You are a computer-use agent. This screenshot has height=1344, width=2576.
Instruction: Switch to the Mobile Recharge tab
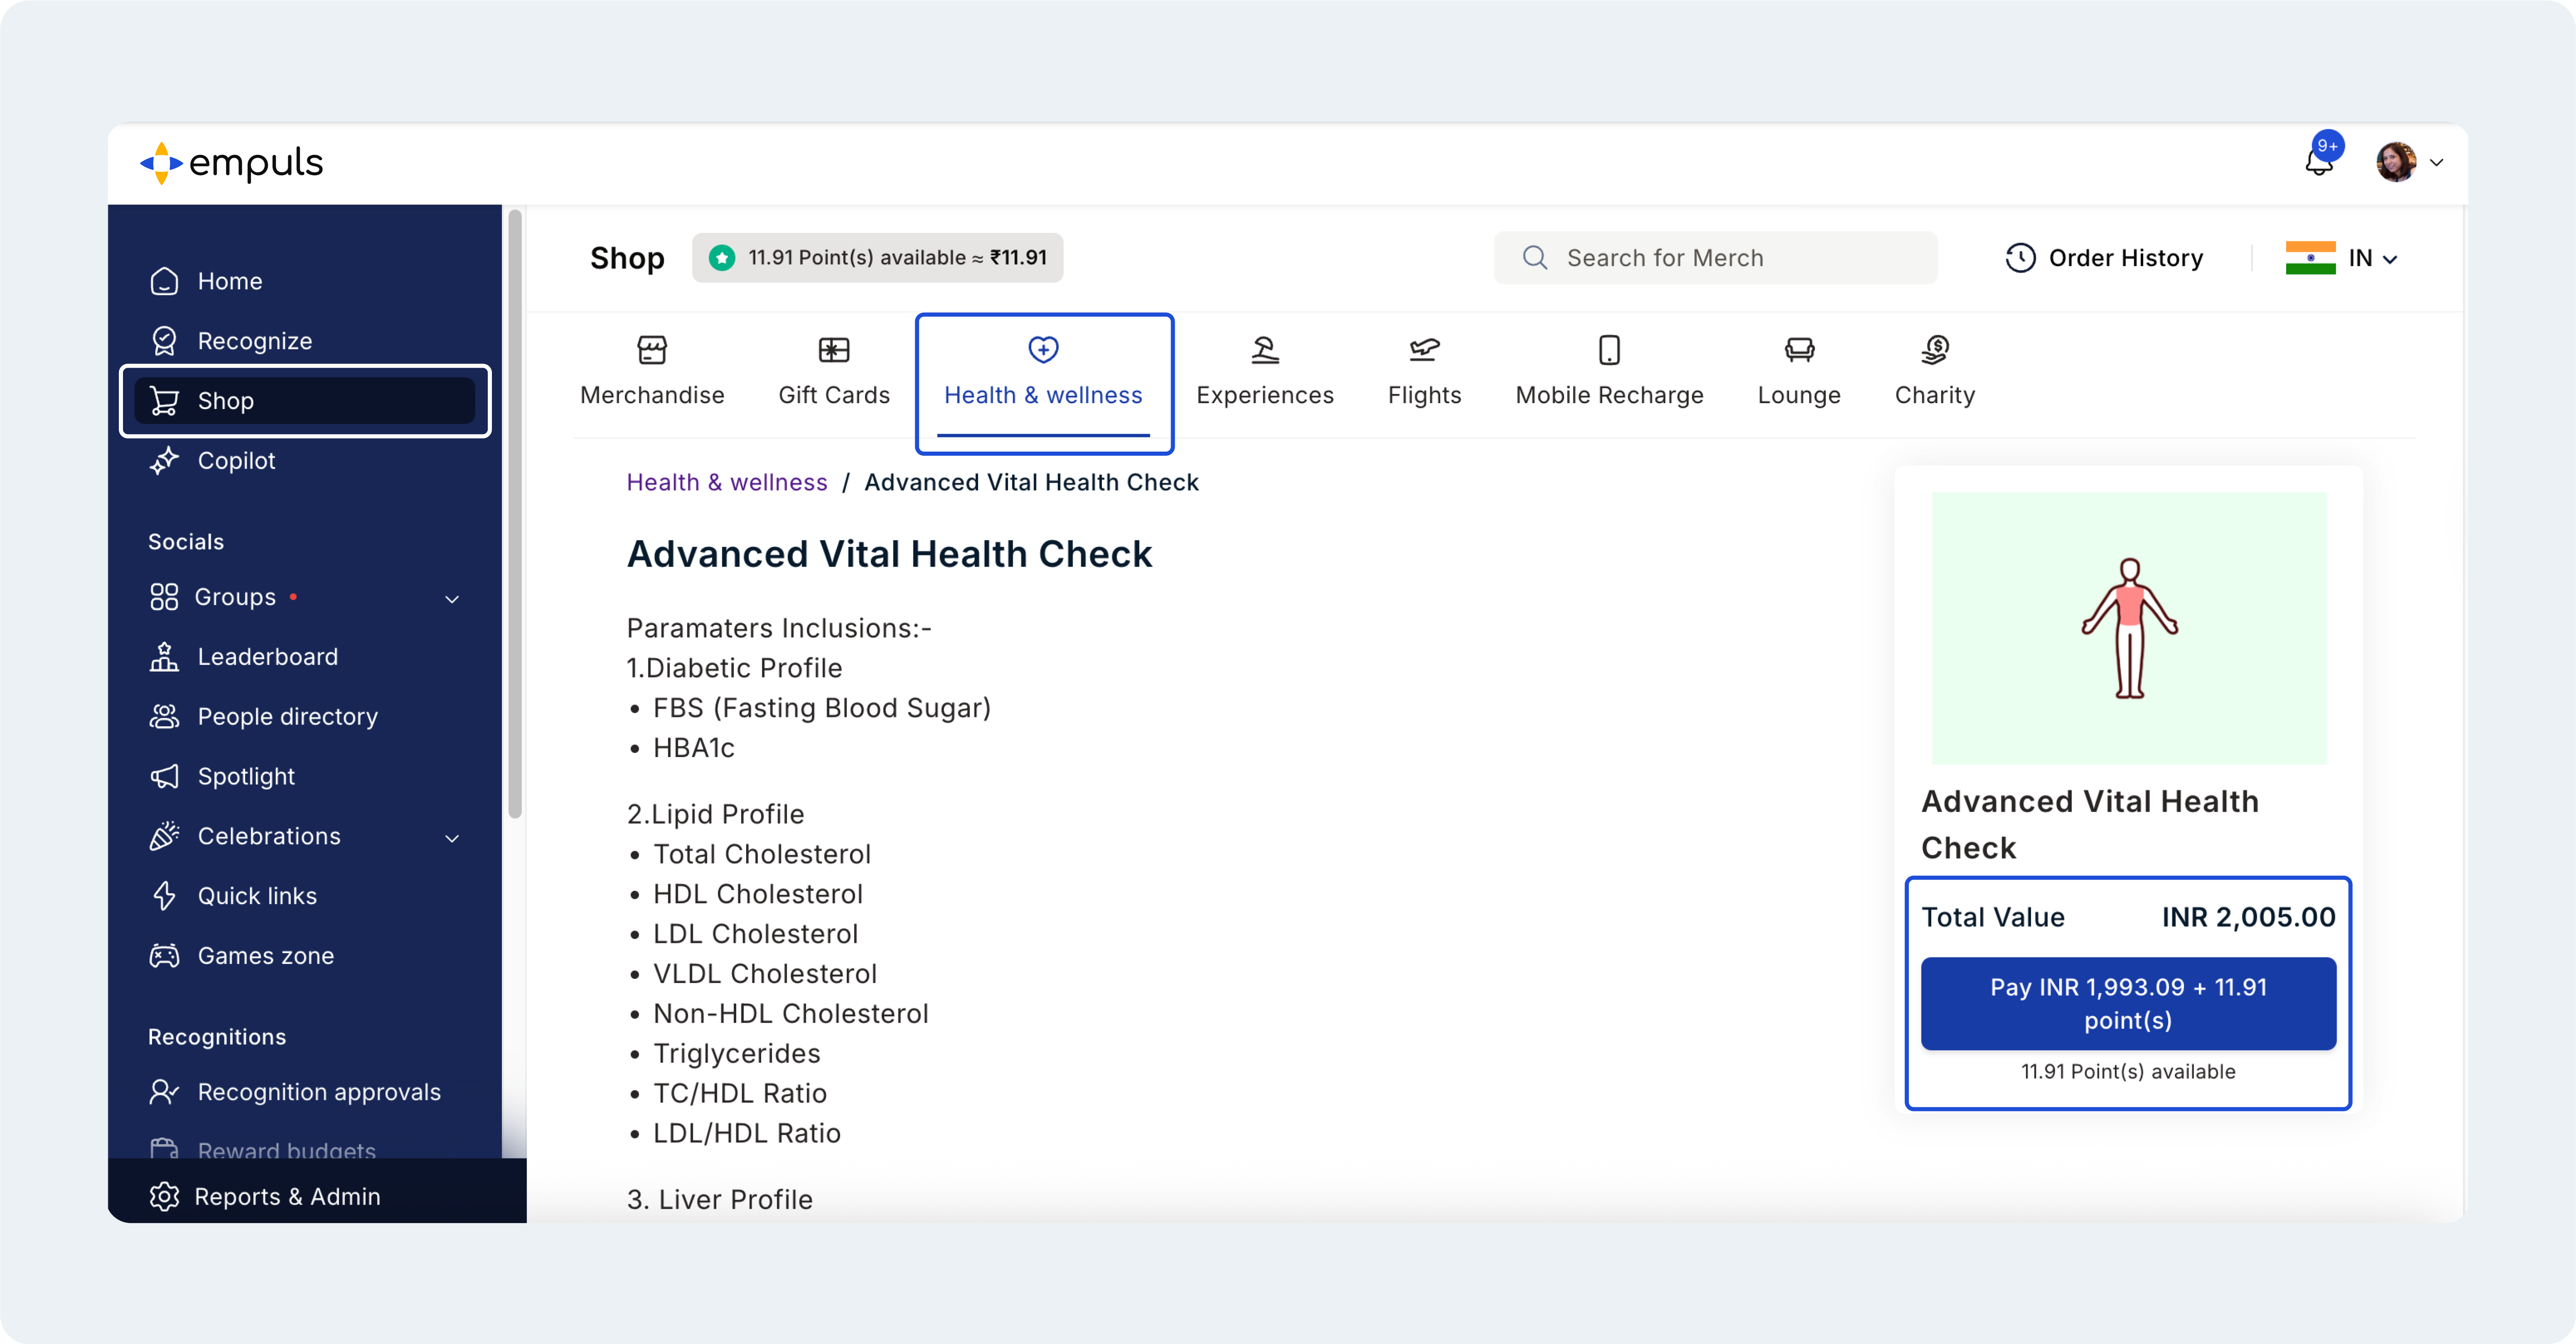tap(1609, 372)
